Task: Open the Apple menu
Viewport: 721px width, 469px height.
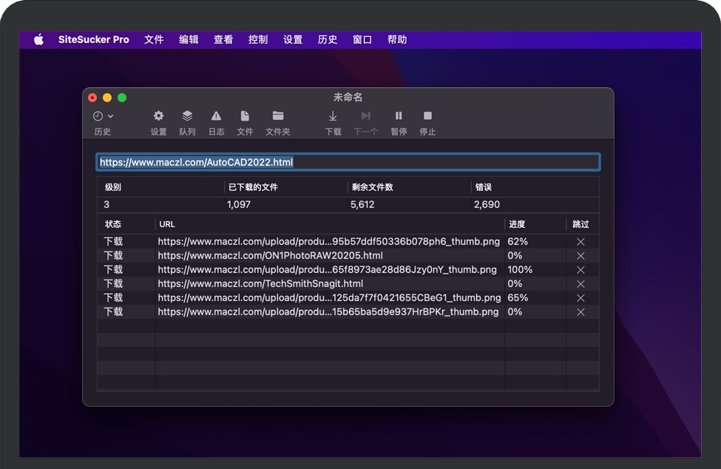Action: pyautogui.click(x=38, y=40)
